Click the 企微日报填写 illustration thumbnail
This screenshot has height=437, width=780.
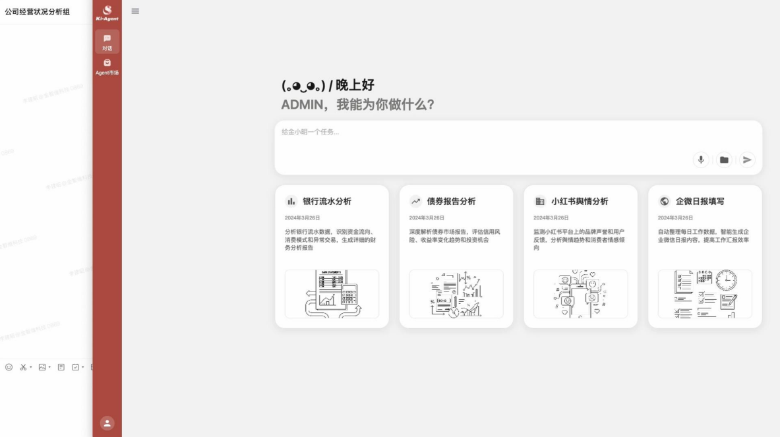click(705, 294)
